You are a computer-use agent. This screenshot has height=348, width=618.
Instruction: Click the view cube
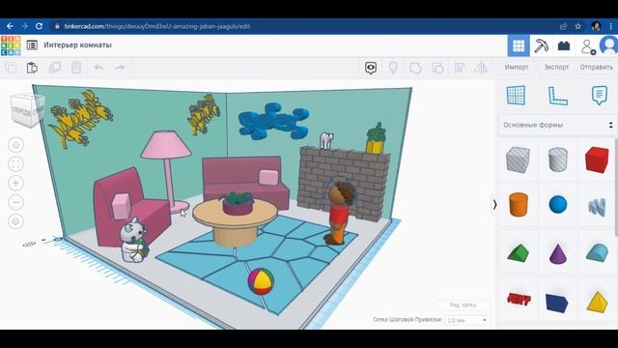pos(28,110)
